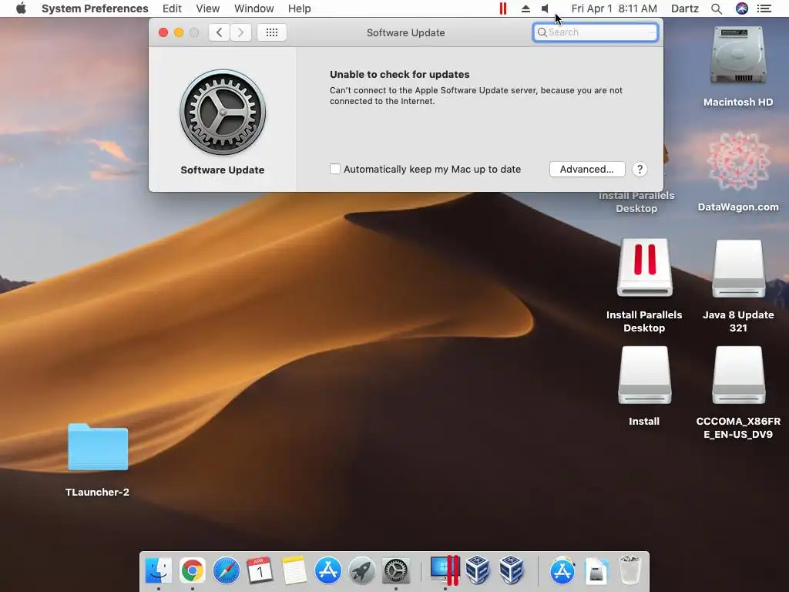Open the App Store icon right of Dock divider
The width and height of the screenshot is (789, 592).
562,571
